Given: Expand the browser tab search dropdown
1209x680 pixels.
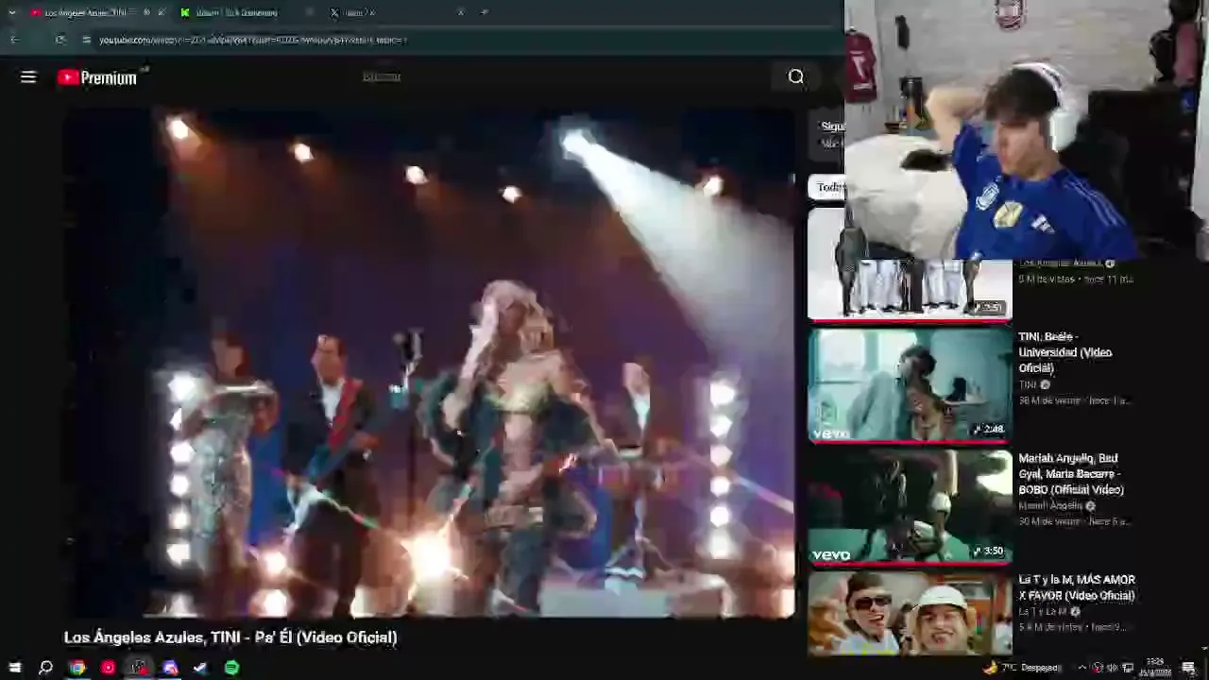Looking at the screenshot, I should point(11,12).
